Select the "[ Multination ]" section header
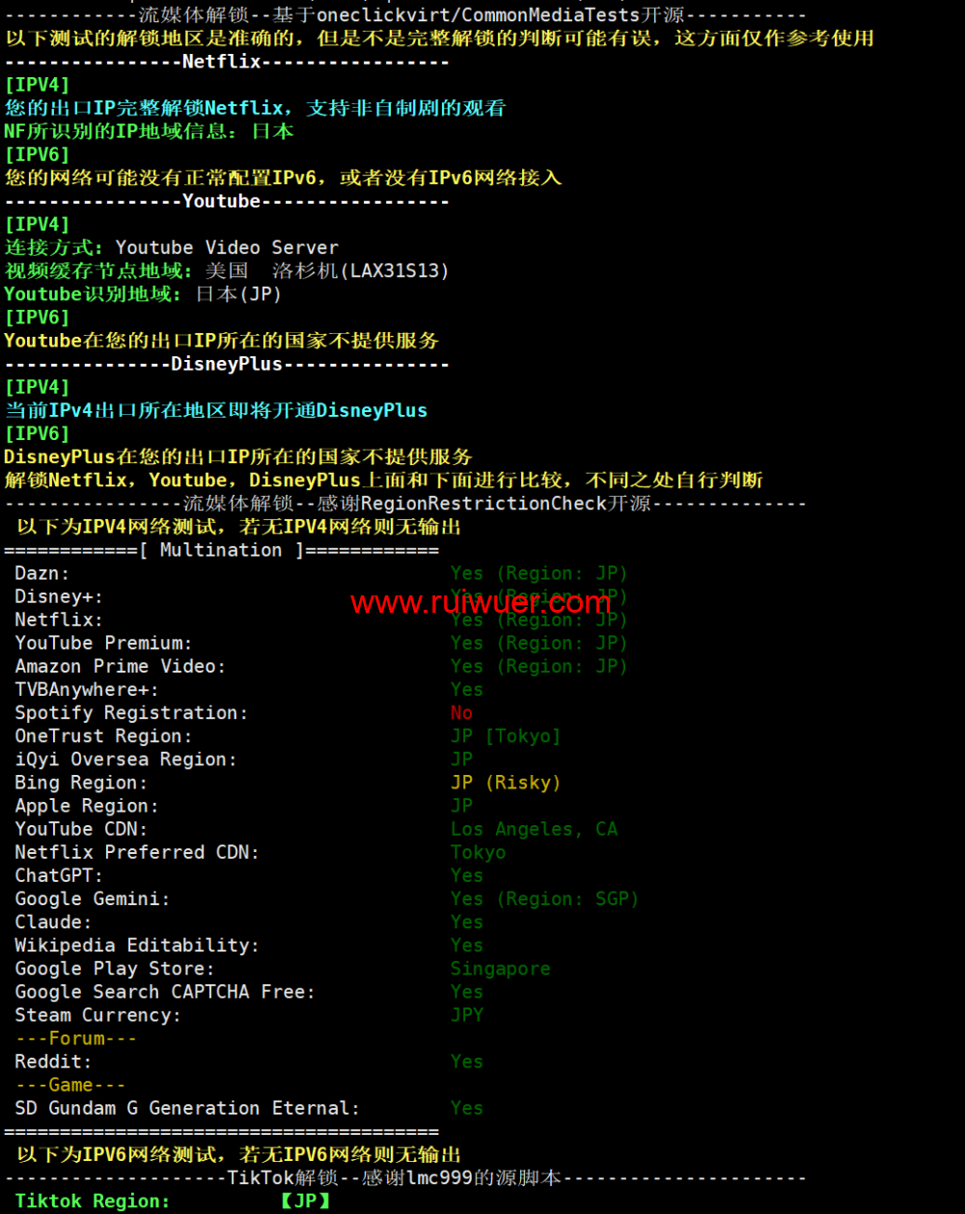 [x=221, y=550]
